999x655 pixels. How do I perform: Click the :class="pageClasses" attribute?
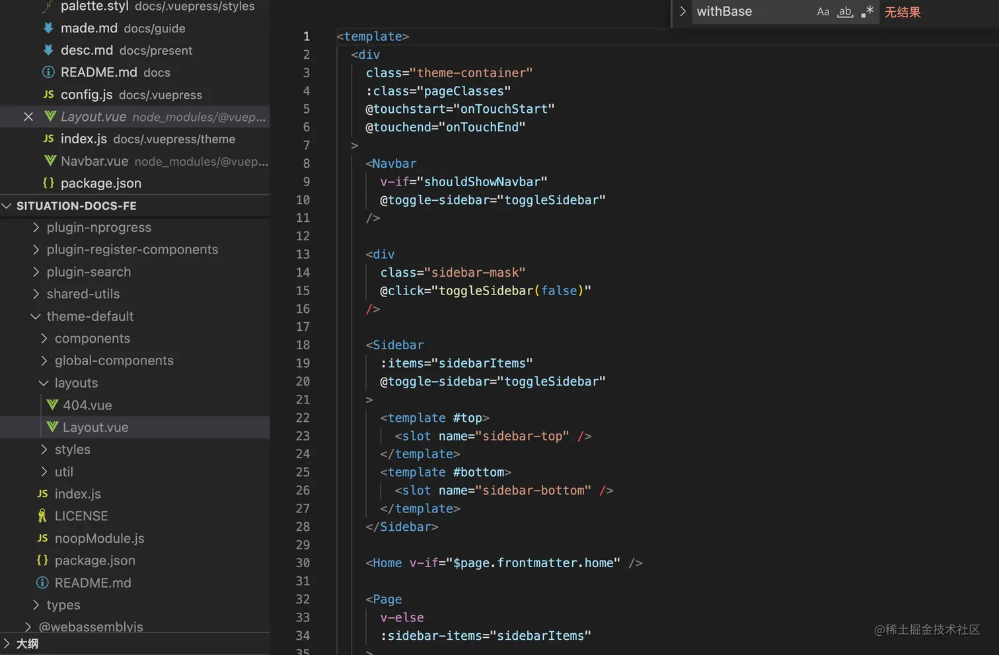pyautogui.click(x=438, y=90)
